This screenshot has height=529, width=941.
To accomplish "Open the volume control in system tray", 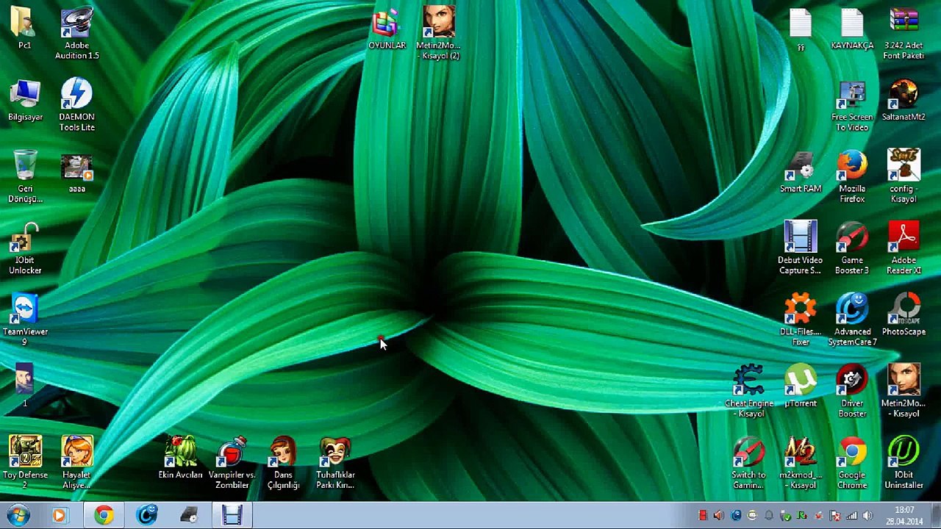I will pos(867,516).
